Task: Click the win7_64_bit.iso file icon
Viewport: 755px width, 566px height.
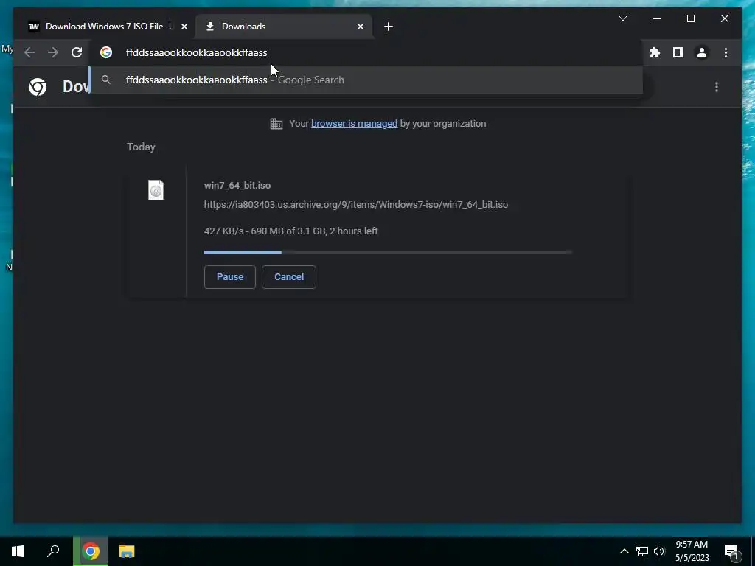Action: 156,190
